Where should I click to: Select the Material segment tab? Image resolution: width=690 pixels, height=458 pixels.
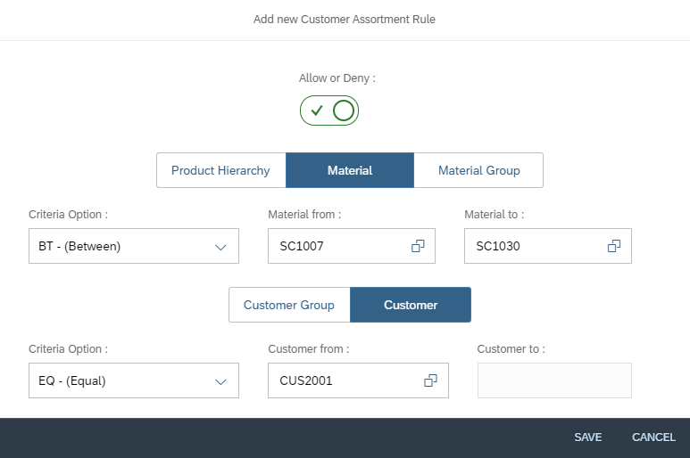350,170
